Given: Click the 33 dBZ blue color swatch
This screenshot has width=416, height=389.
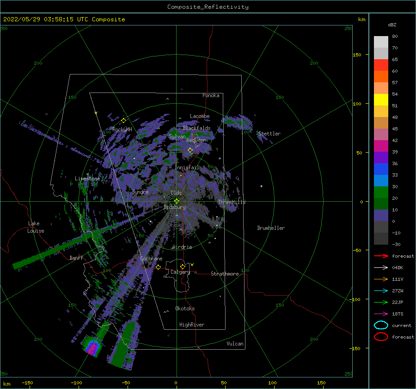Looking at the screenshot, I should [x=381, y=169].
